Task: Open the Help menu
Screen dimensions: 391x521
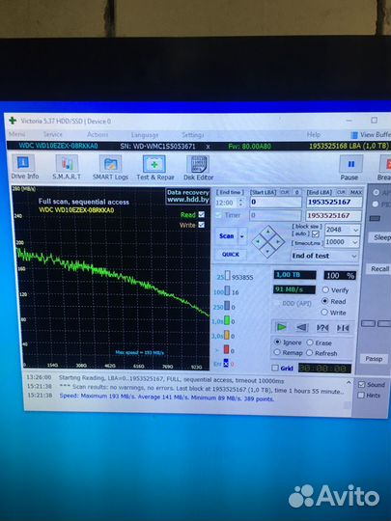Action: point(314,134)
